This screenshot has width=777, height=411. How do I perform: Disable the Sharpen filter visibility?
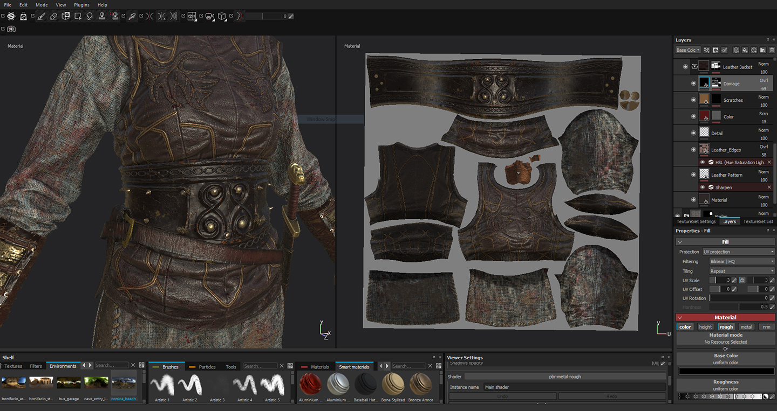click(703, 187)
